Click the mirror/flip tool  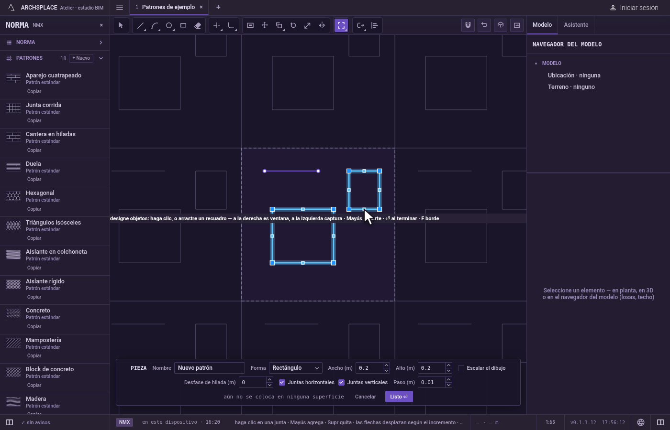(322, 25)
